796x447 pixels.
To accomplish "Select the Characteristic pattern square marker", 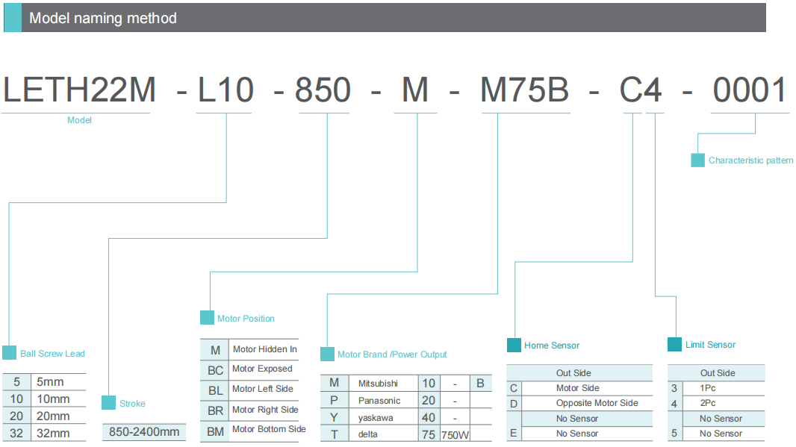I will pyautogui.click(x=697, y=160).
